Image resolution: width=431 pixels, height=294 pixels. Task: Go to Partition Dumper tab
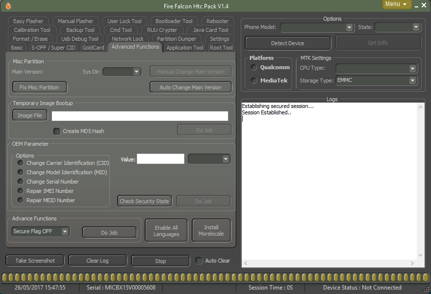click(177, 39)
